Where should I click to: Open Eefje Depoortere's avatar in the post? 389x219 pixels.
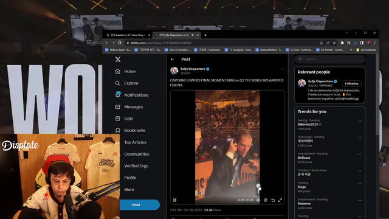(x=174, y=71)
